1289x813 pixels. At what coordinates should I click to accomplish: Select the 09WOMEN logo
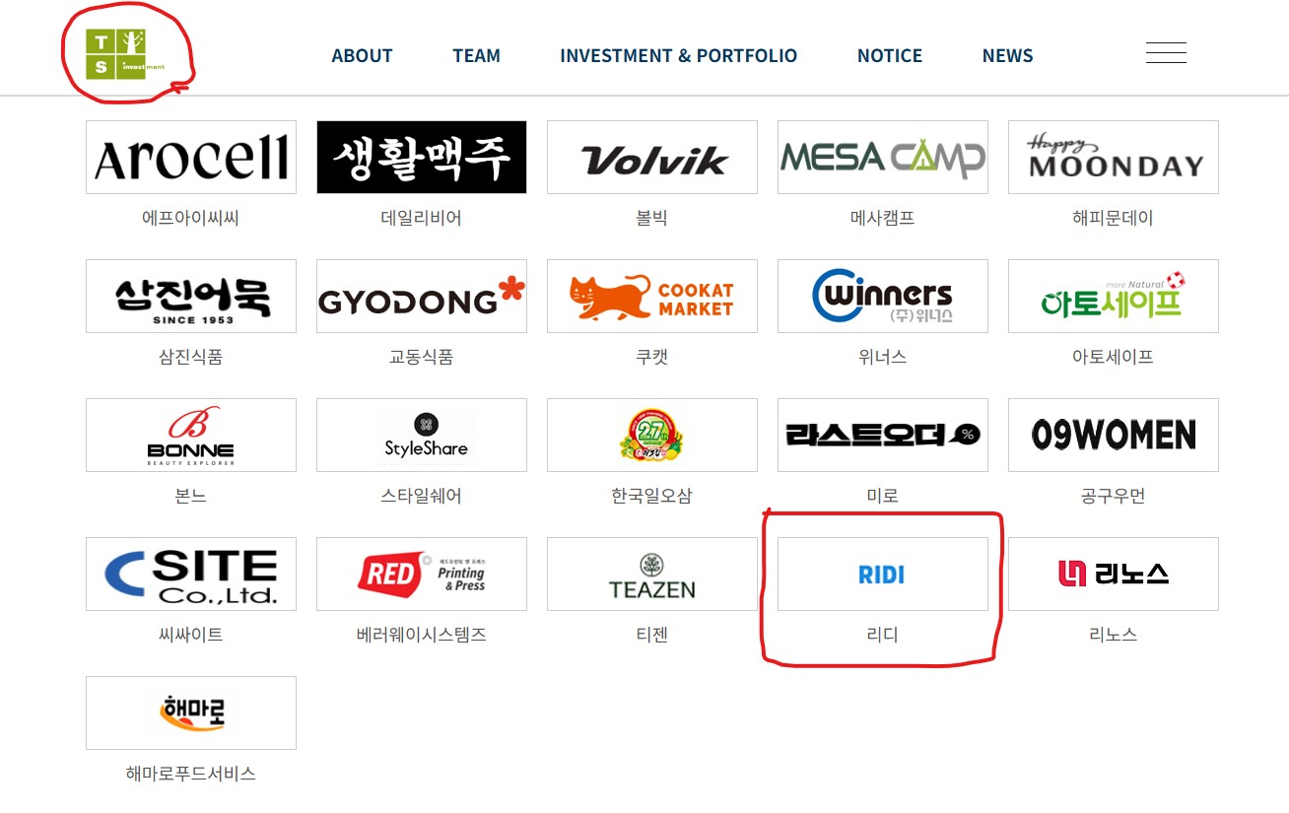pyautogui.click(x=1114, y=436)
